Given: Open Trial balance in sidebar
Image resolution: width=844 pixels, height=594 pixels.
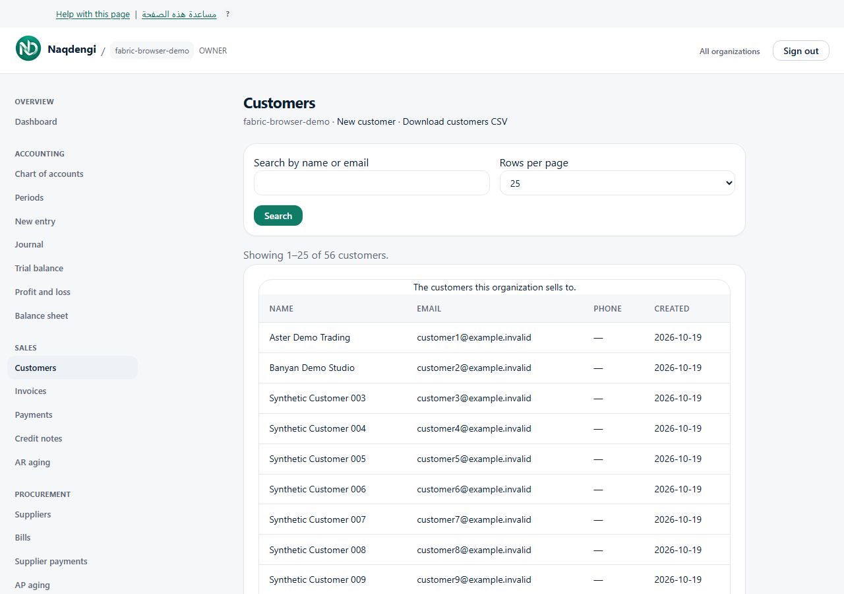Looking at the screenshot, I should (40, 268).
